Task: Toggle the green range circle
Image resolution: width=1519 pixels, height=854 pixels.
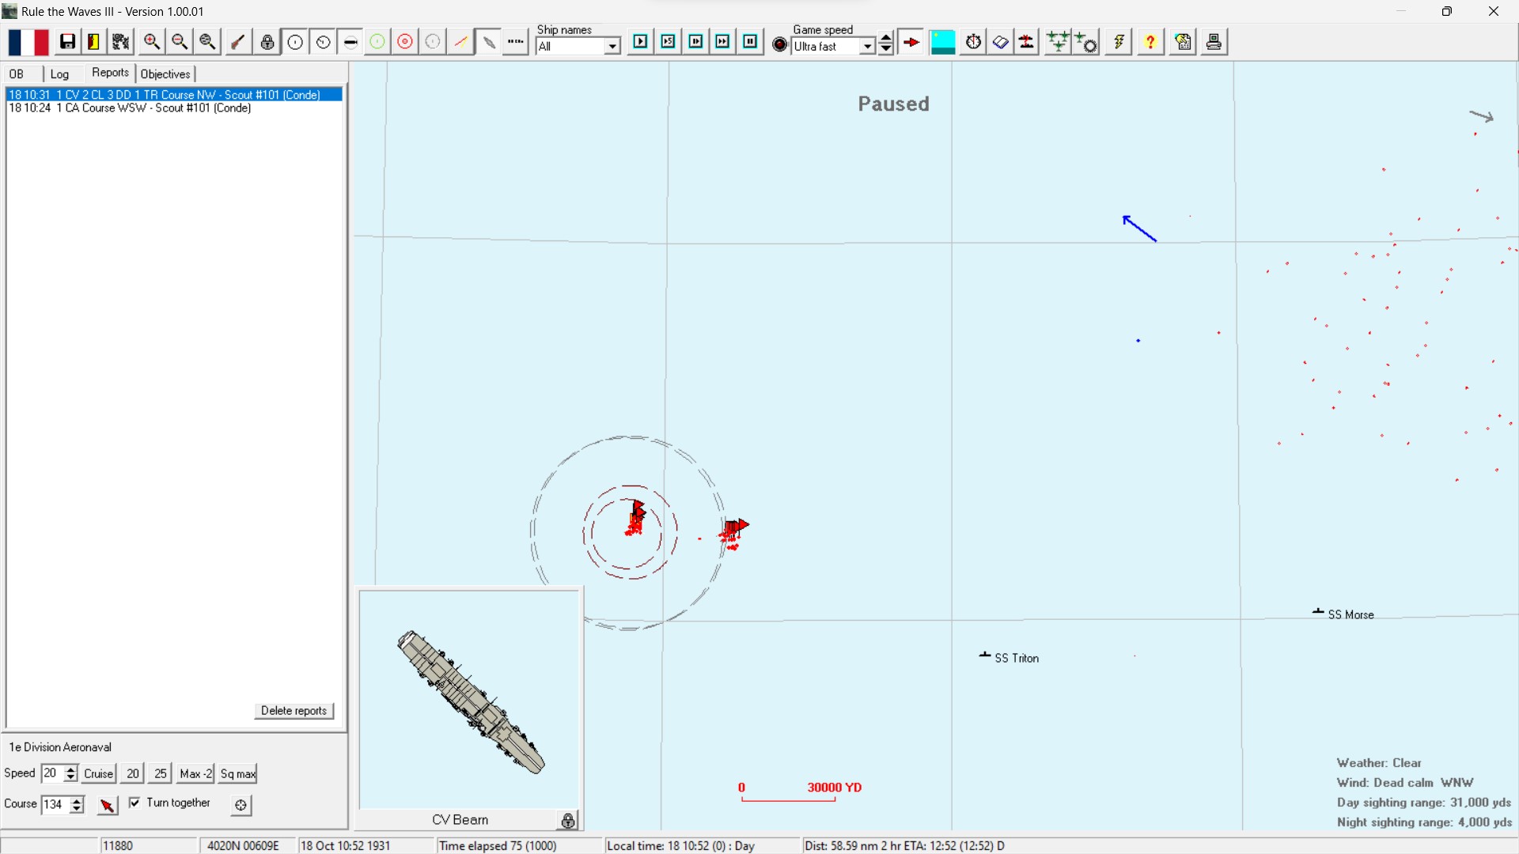Action: (377, 42)
